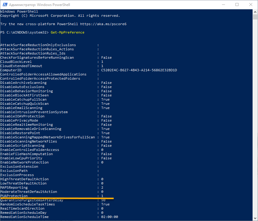Click the DisableArchiveScanning property name

[x=23, y=83]
